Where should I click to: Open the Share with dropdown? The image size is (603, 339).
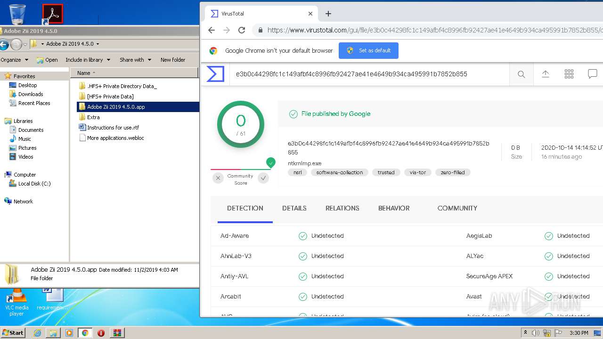[135, 60]
